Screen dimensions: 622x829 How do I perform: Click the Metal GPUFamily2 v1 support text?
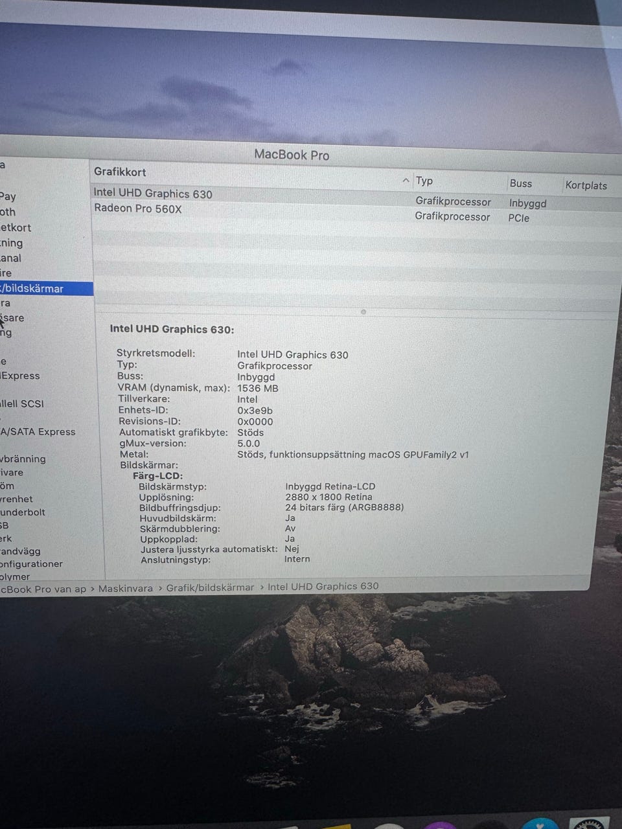tap(353, 455)
